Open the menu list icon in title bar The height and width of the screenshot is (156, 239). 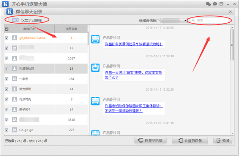click(221, 4)
